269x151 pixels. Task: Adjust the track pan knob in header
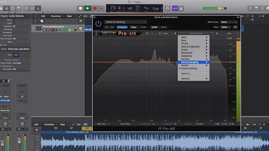pyautogui.click(x=80, y=29)
